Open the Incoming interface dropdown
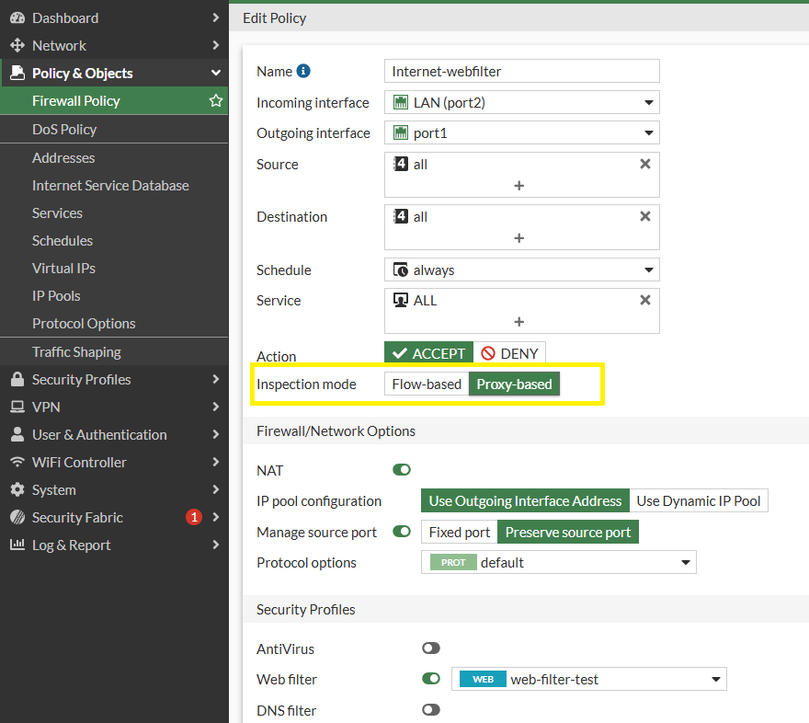Viewport: 809px width, 723px height. [x=521, y=102]
